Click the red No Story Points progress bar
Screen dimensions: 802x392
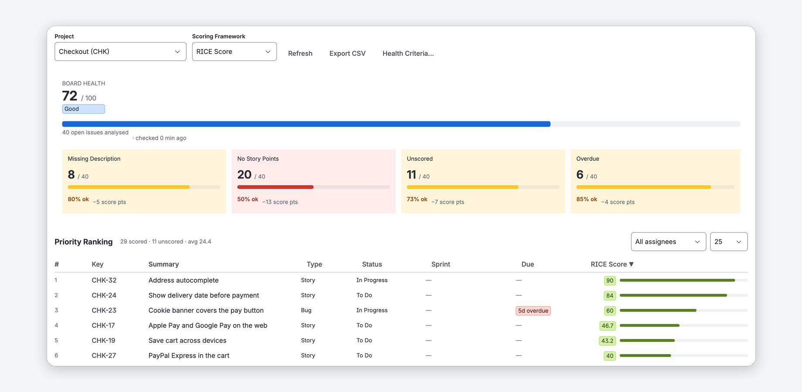275,187
